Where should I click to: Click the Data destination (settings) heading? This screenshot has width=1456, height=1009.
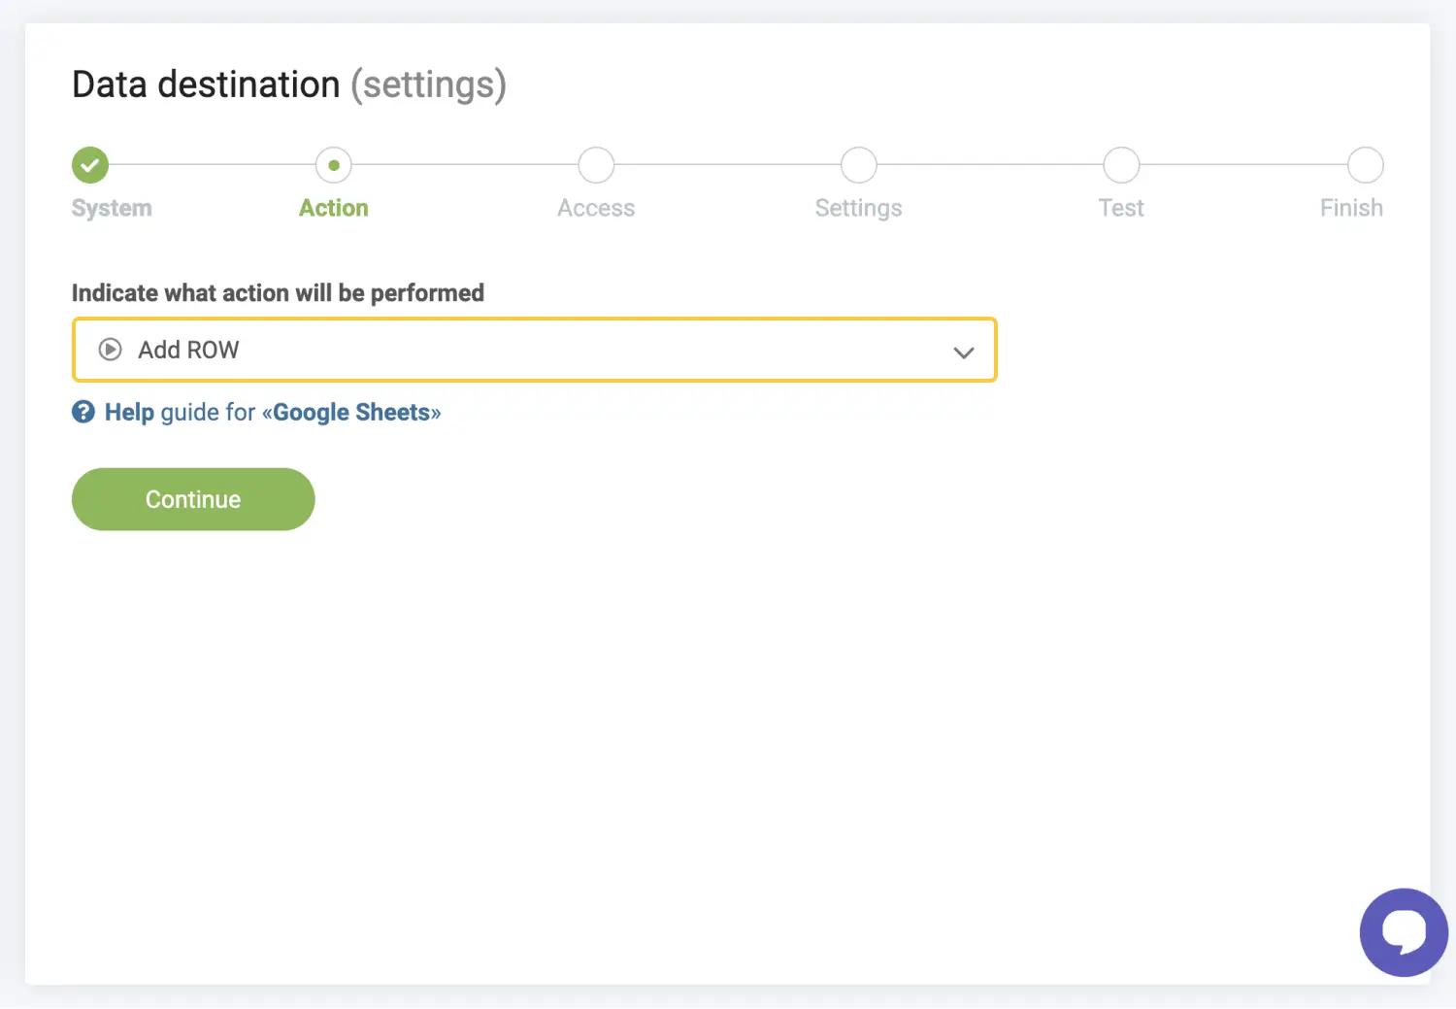[289, 85]
